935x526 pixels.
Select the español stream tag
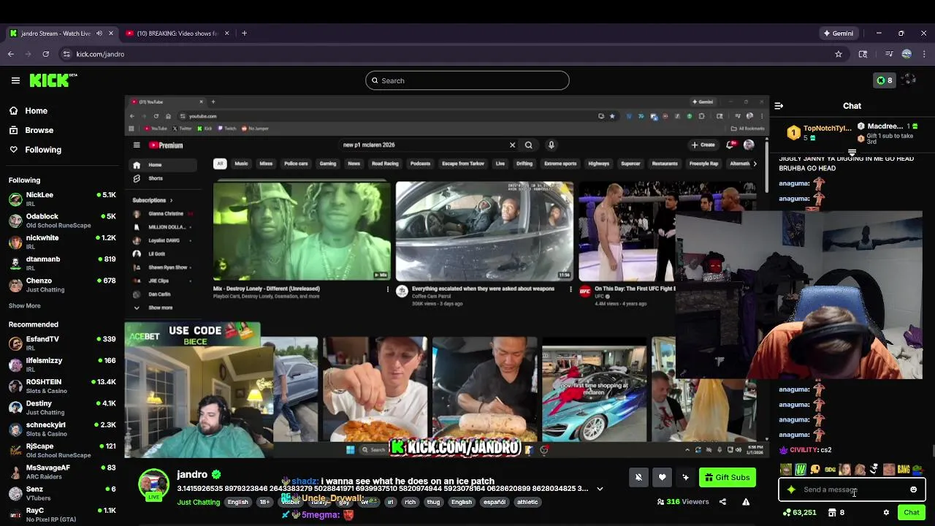[x=495, y=503]
